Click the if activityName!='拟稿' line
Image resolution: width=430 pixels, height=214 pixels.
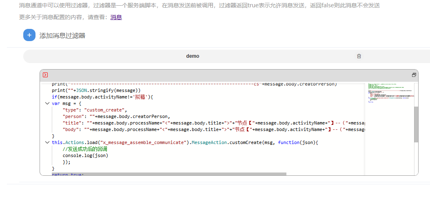[102, 97]
